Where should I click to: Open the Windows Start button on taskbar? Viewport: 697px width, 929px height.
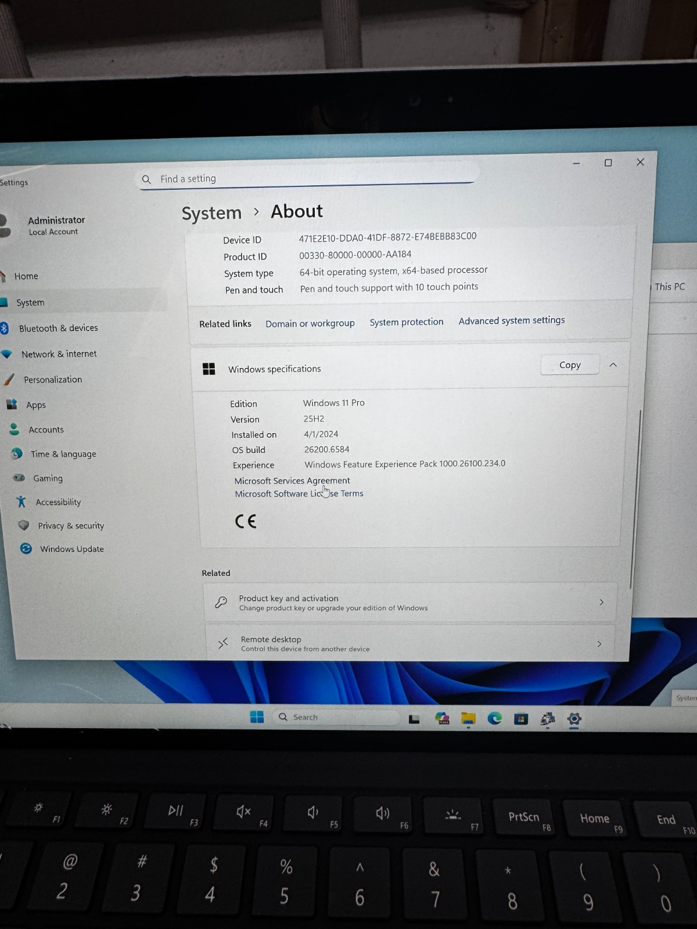(x=257, y=717)
